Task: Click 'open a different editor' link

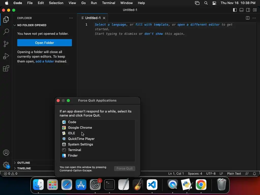Action: point(199,25)
